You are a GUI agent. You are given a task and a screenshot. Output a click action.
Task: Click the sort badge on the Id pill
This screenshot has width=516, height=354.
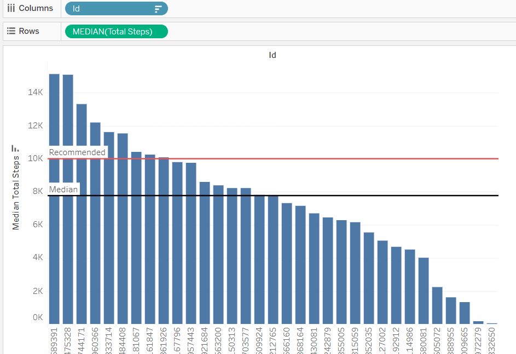coord(158,8)
